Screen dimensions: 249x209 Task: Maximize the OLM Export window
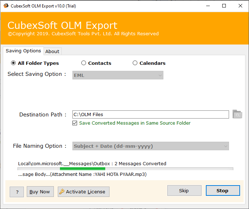pos(224,6)
